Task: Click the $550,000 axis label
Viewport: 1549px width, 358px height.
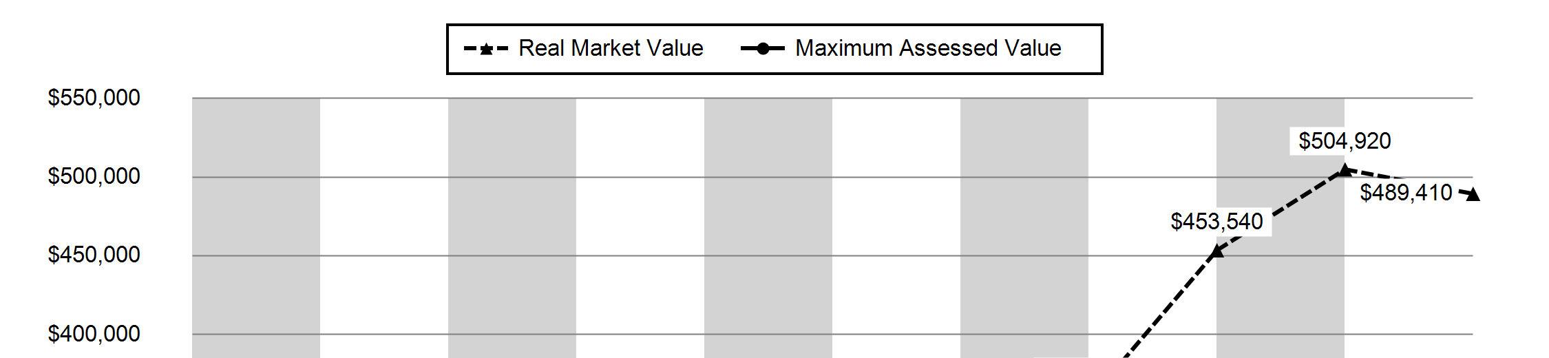Action: [x=94, y=98]
